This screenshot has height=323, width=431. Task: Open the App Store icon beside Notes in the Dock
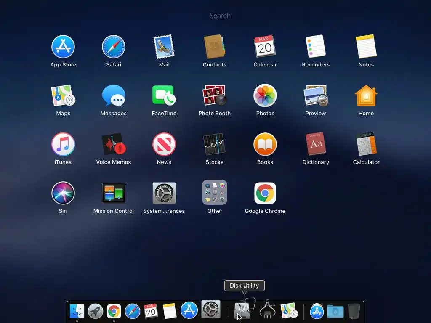click(189, 310)
